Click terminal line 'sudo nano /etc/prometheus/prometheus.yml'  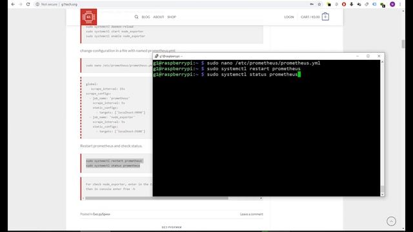pyautogui.click(x=264, y=63)
